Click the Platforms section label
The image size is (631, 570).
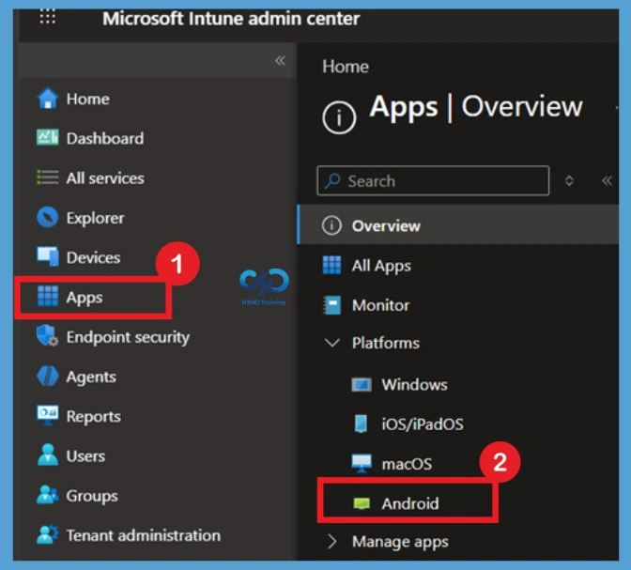point(386,343)
